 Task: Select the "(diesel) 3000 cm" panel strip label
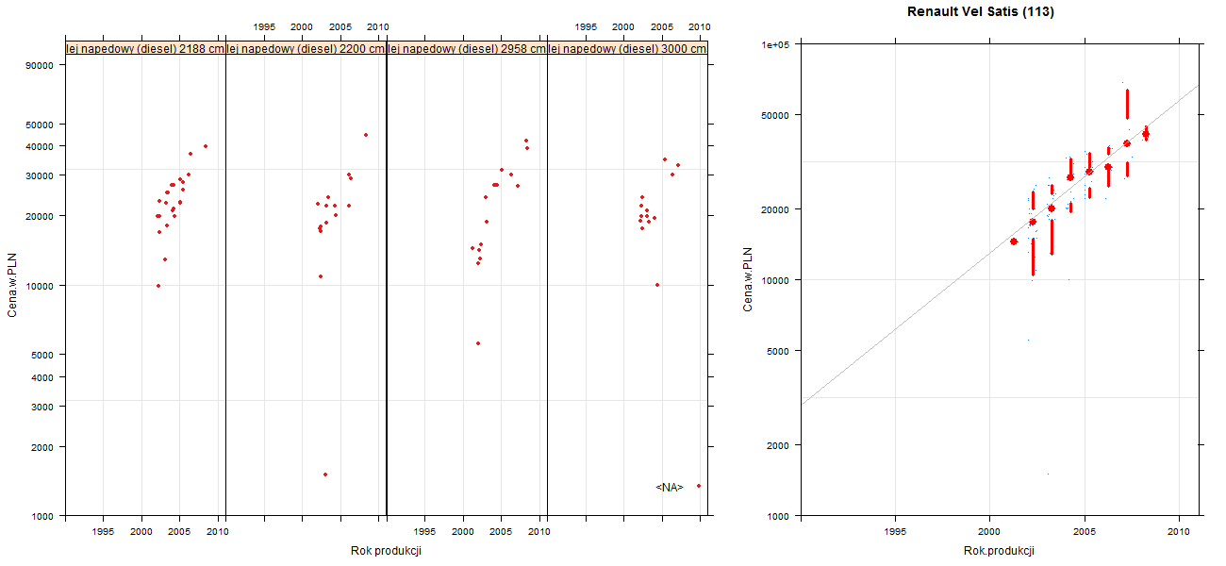(x=627, y=49)
